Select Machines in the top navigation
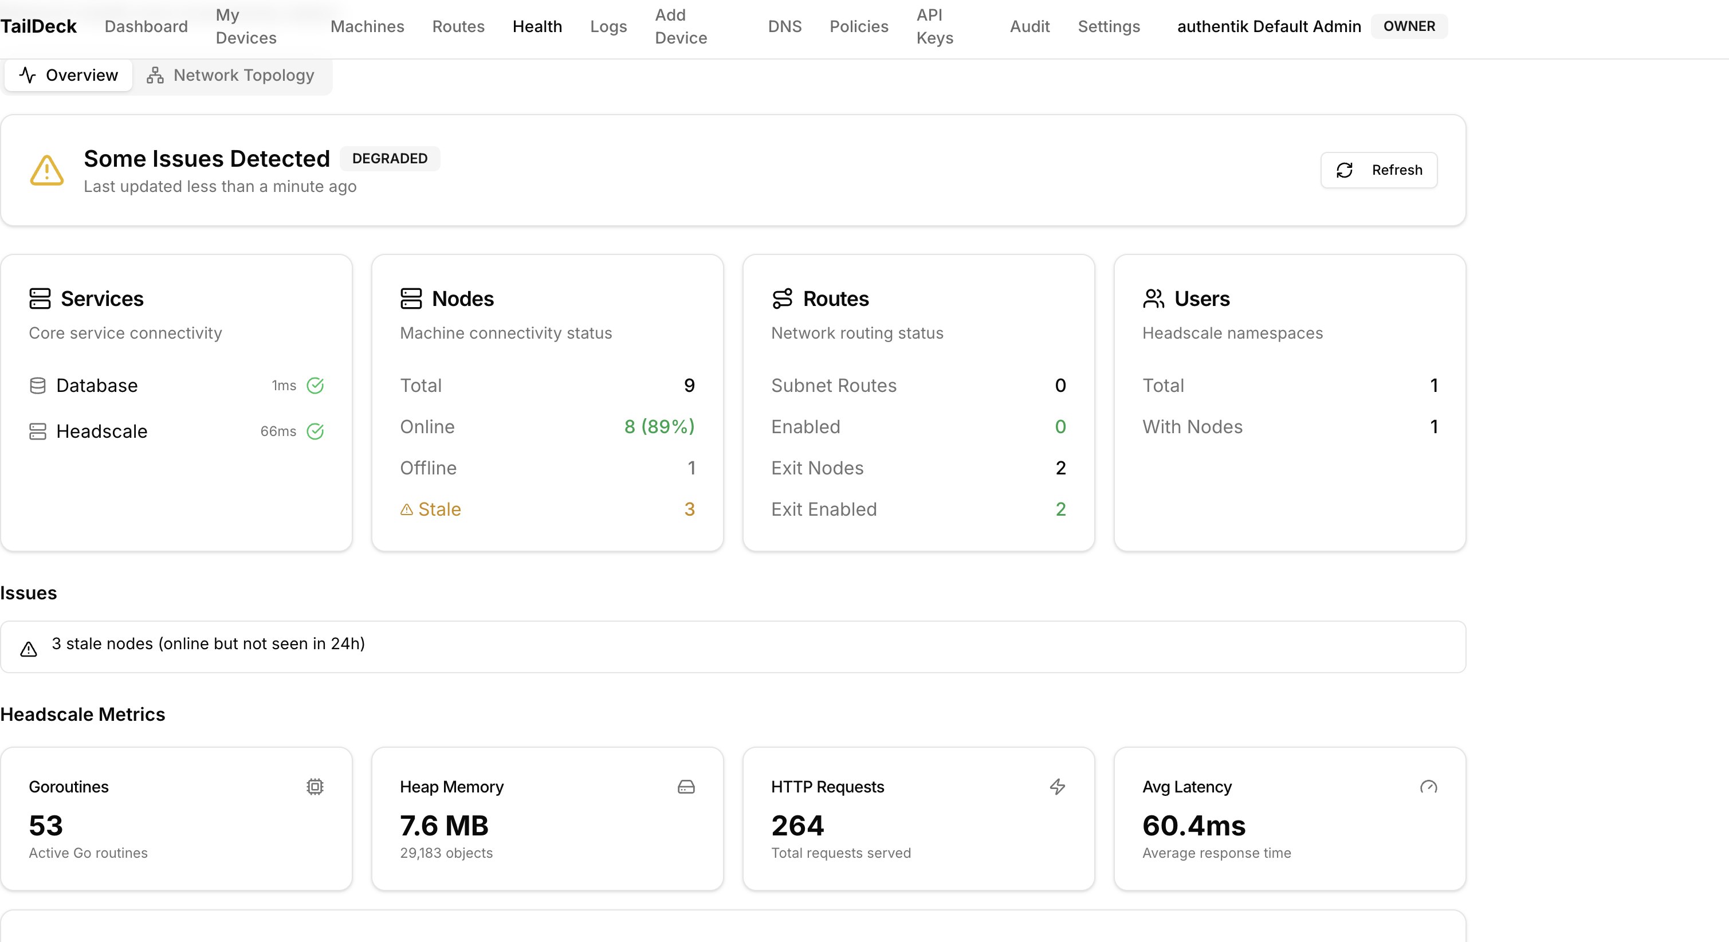The width and height of the screenshot is (1729, 942). (x=367, y=26)
